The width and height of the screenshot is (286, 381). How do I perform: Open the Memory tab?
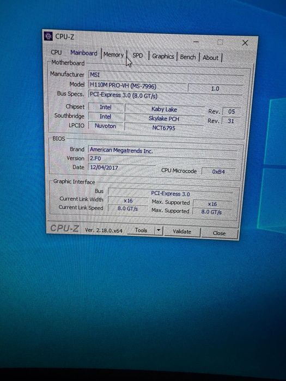113,54
